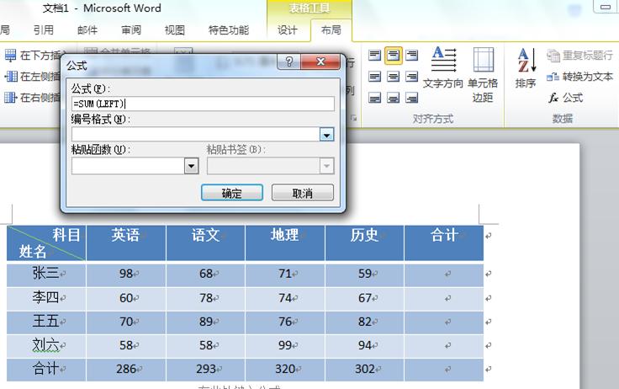Screen dimensions: 619x389
Task: Click the 历史 column header cell
Action: 364,243
